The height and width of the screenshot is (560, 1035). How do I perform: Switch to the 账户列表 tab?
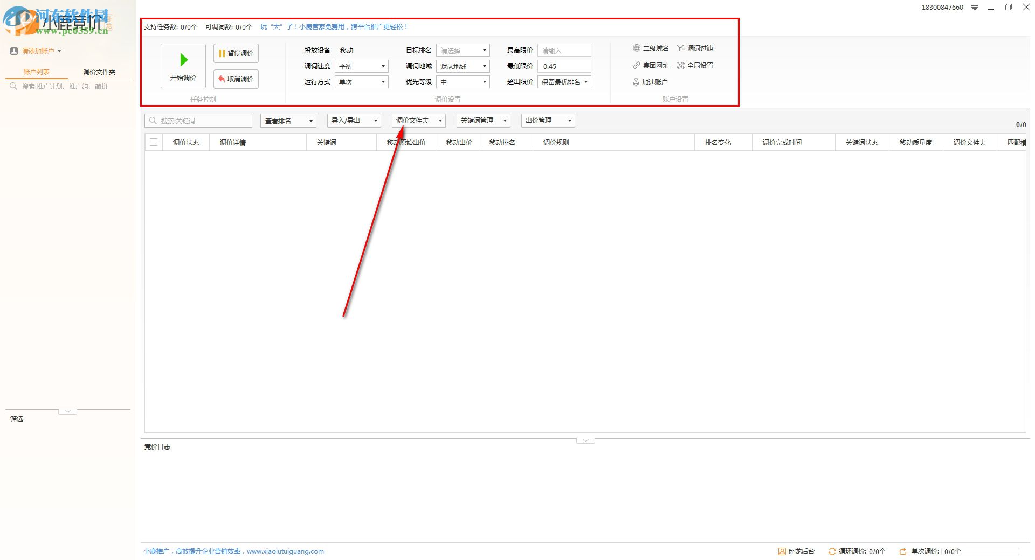37,72
